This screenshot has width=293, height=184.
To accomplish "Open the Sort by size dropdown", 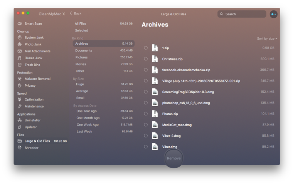I will click(267, 38).
